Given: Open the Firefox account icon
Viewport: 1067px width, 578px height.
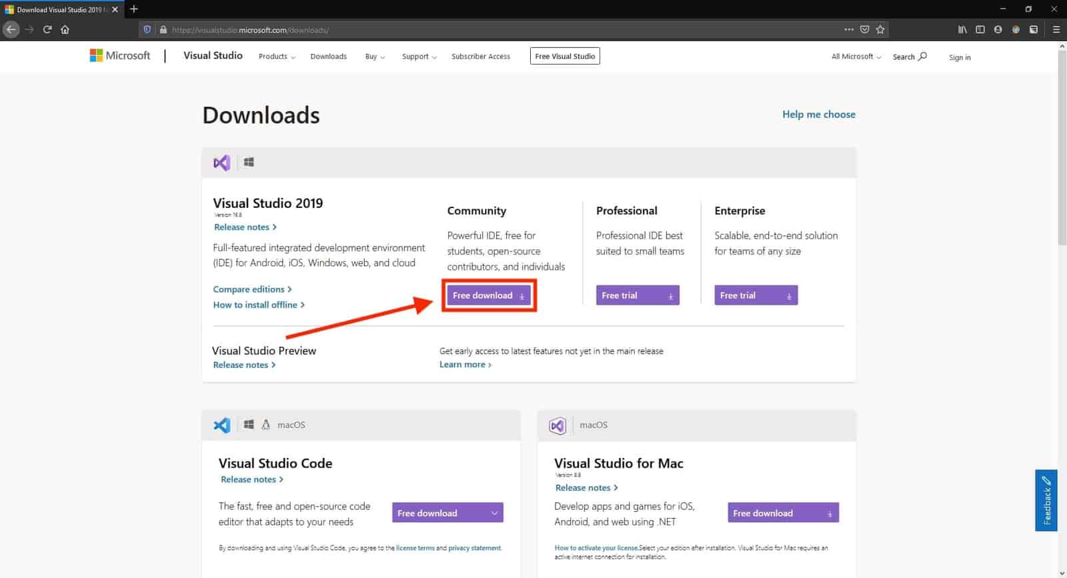Looking at the screenshot, I should (x=998, y=29).
